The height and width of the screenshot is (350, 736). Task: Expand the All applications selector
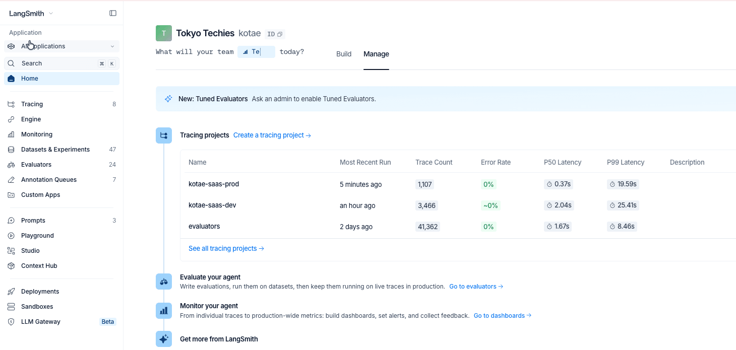point(62,46)
